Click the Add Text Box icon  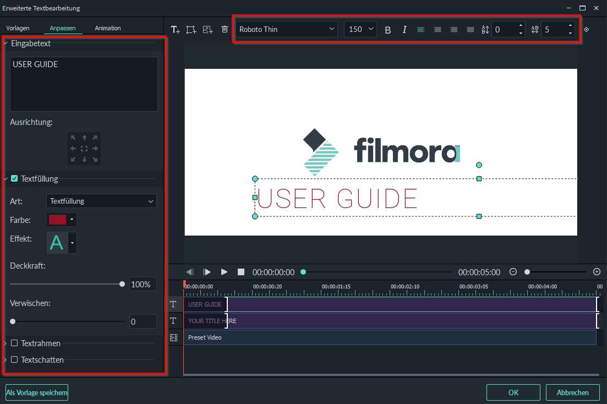pyautogui.click(x=191, y=30)
